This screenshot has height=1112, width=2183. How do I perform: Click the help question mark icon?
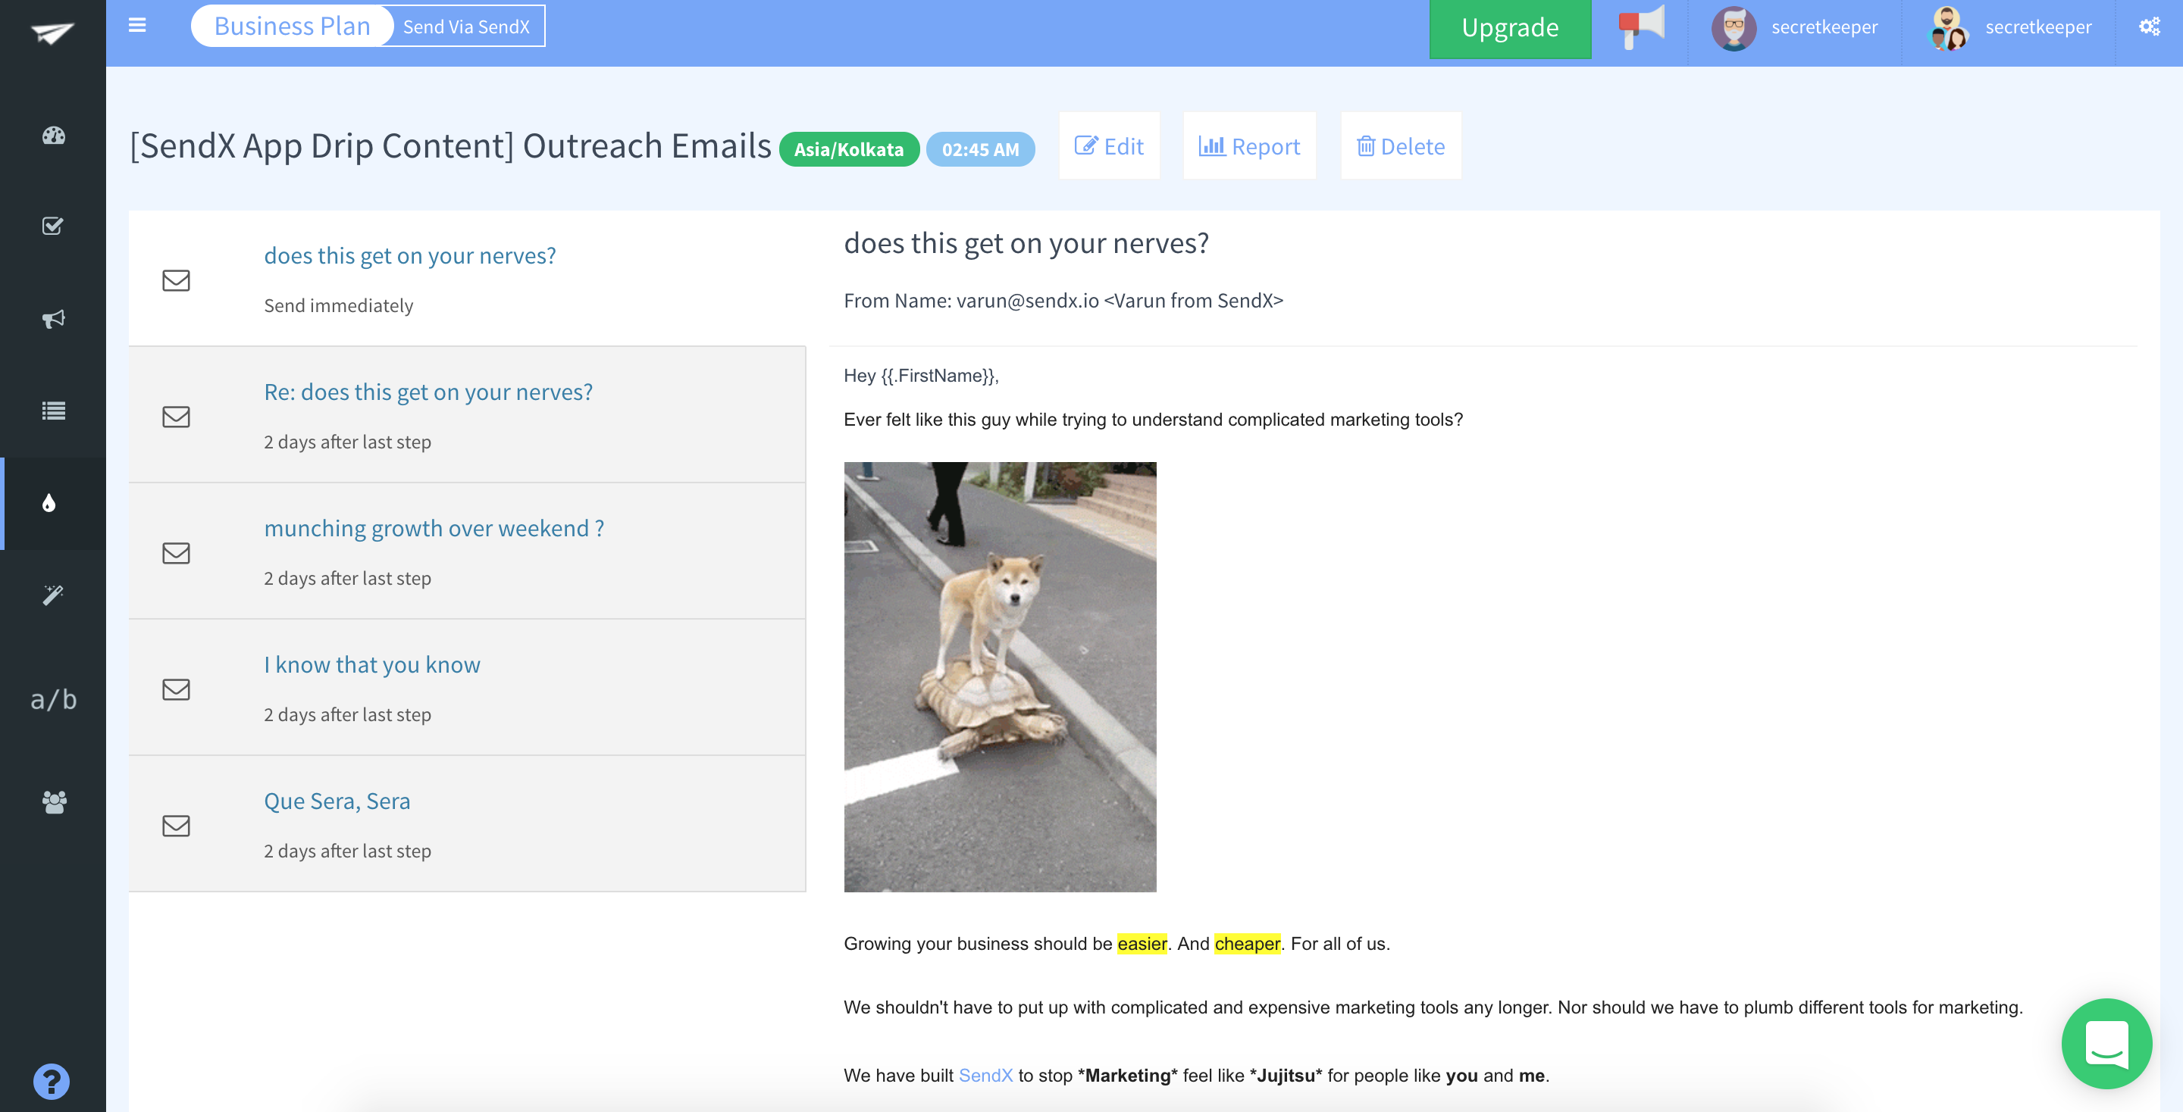[52, 1082]
